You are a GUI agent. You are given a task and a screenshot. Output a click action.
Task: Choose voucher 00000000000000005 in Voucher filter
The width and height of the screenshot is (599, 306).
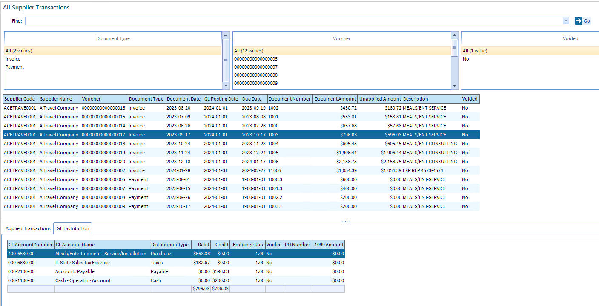pos(341,59)
